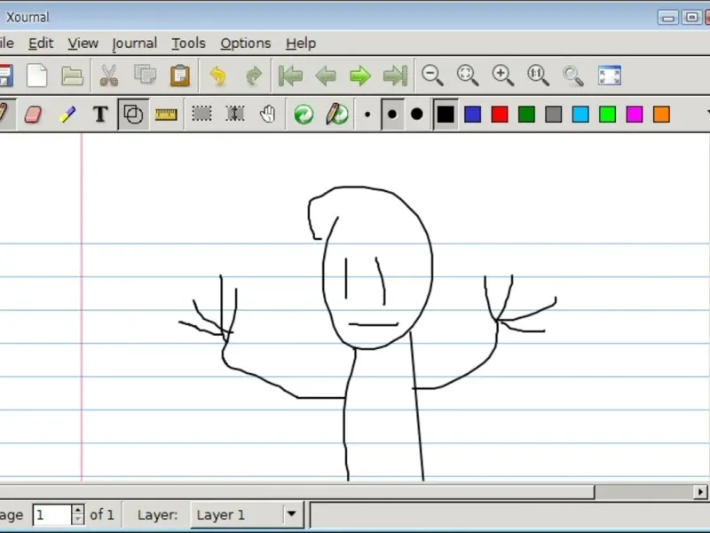Image resolution: width=710 pixels, height=533 pixels.
Task: Select the black color swatch
Action: coord(446,115)
